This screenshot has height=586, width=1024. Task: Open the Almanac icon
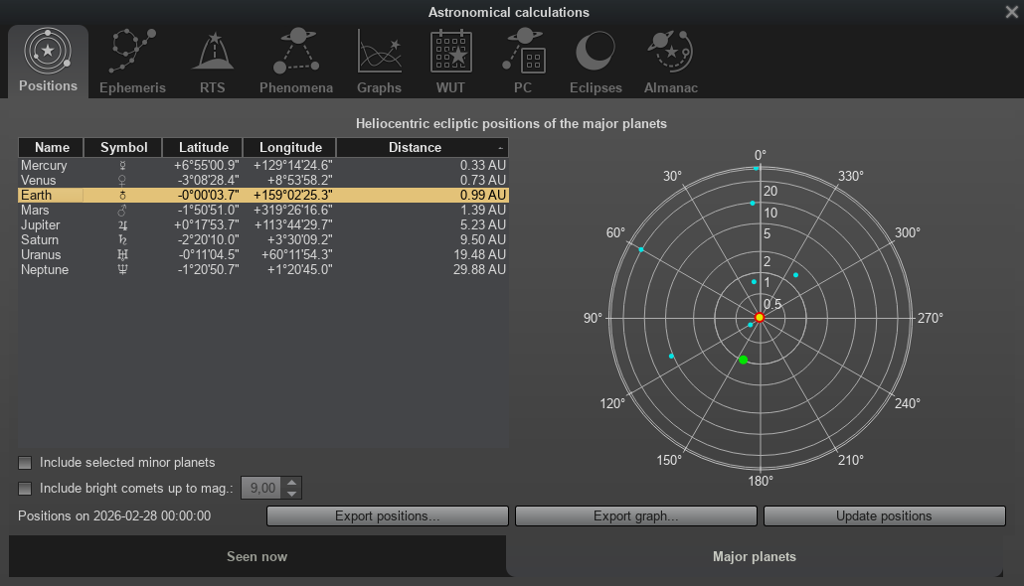(x=671, y=62)
